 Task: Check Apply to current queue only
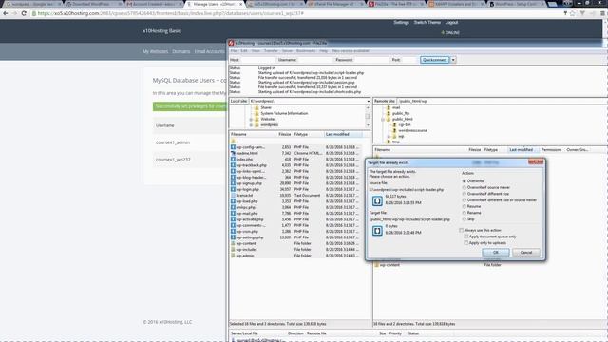pyautogui.click(x=466, y=237)
